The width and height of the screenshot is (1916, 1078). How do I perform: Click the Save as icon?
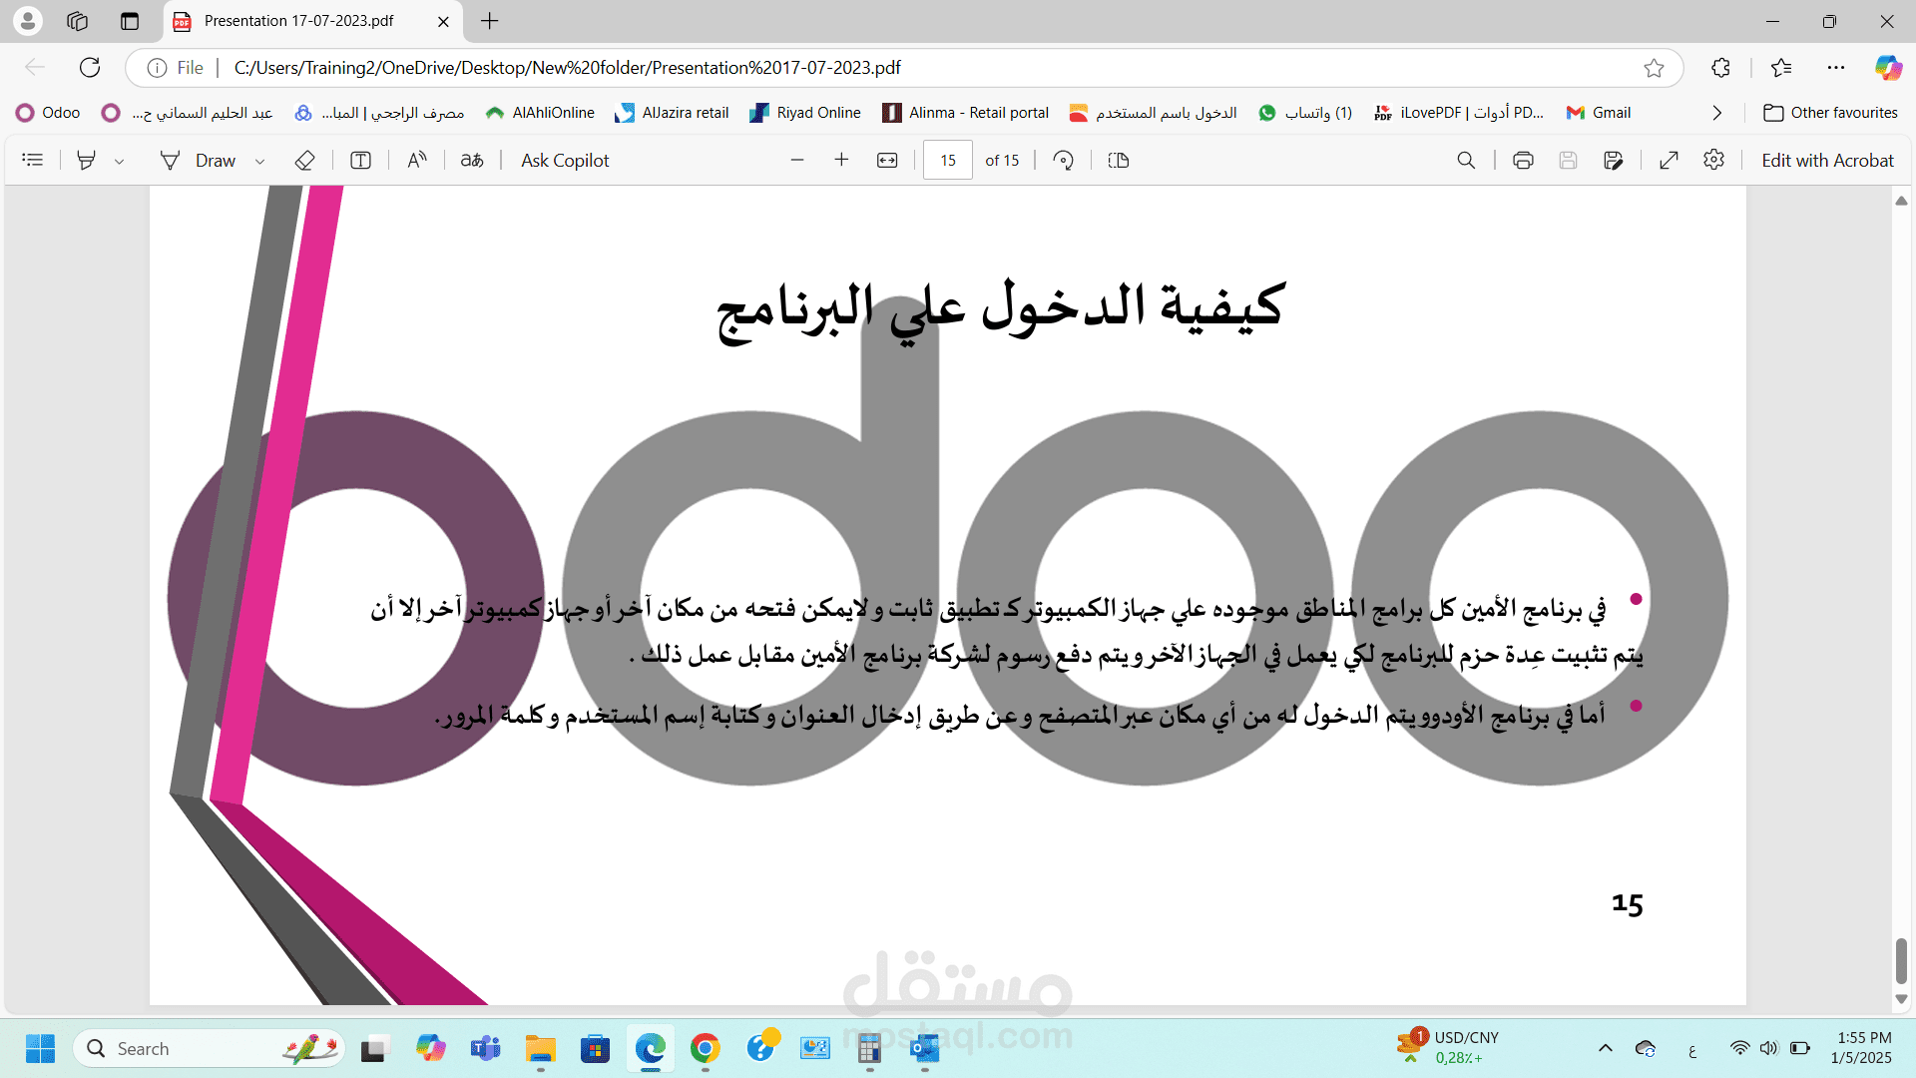(x=1614, y=160)
